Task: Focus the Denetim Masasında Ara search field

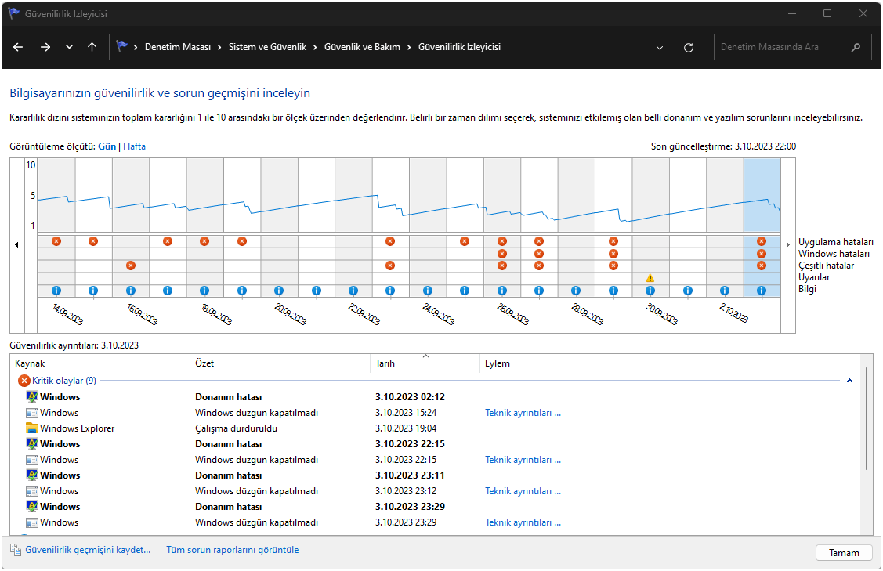Action: [x=792, y=47]
